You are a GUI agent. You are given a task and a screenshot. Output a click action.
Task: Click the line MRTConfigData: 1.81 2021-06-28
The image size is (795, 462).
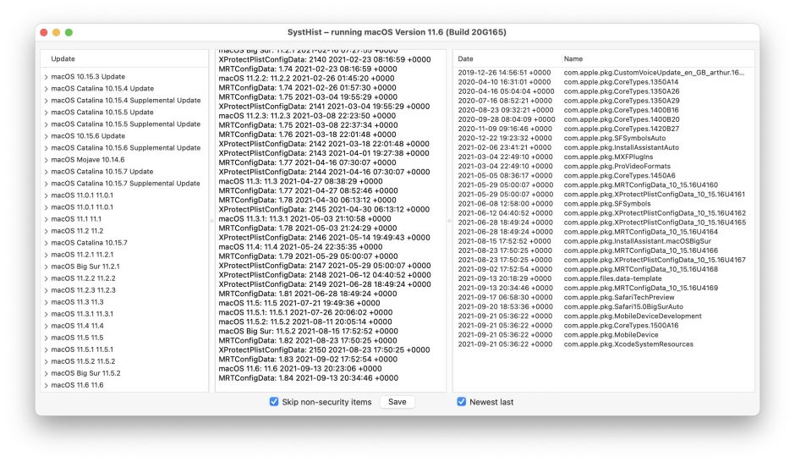click(x=308, y=294)
